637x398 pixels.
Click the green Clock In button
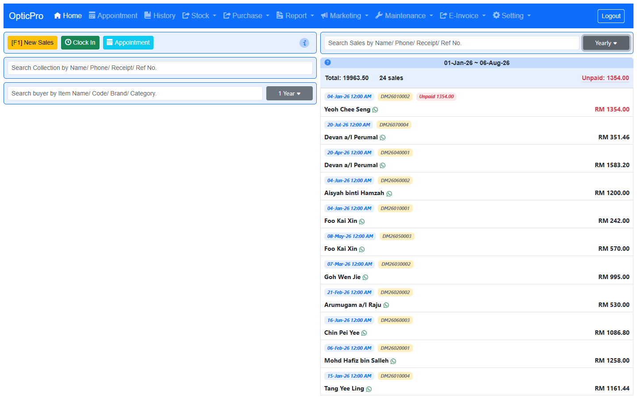(x=80, y=42)
